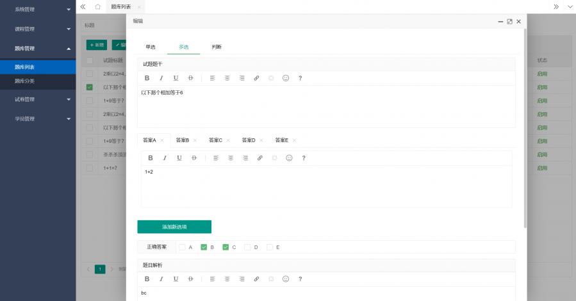
Task: Open 题库分类 in the sidebar
Action: (26, 81)
